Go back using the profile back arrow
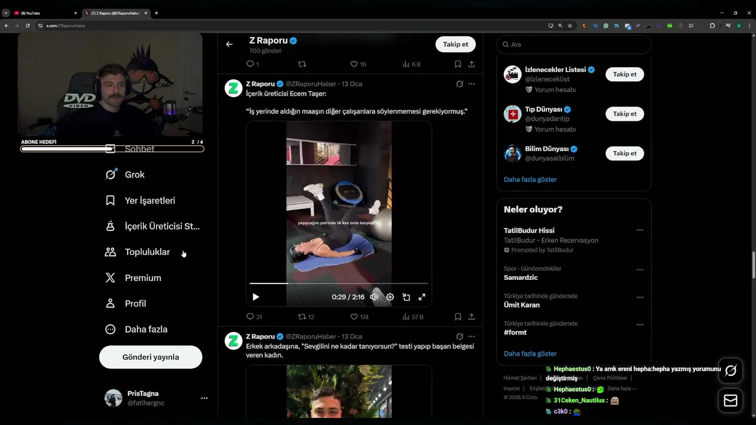This screenshot has width=756, height=425. (229, 44)
